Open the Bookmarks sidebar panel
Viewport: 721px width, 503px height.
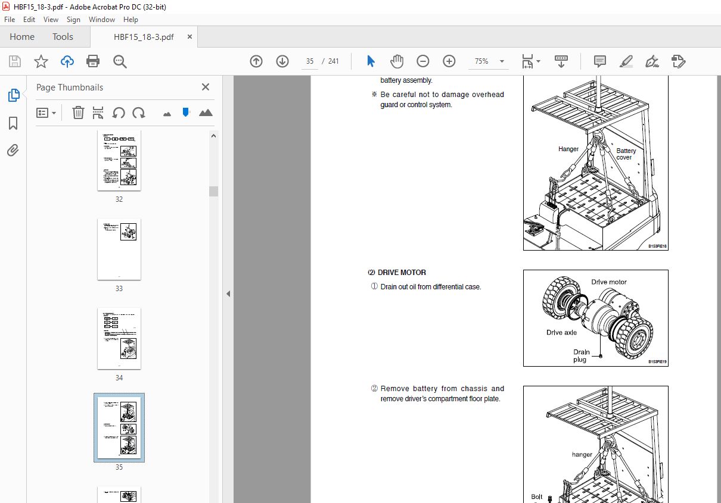pos(13,123)
